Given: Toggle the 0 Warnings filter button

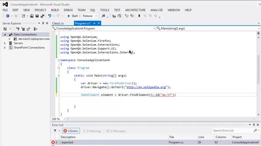Looking at the screenshot, I should tap(92, 131).
